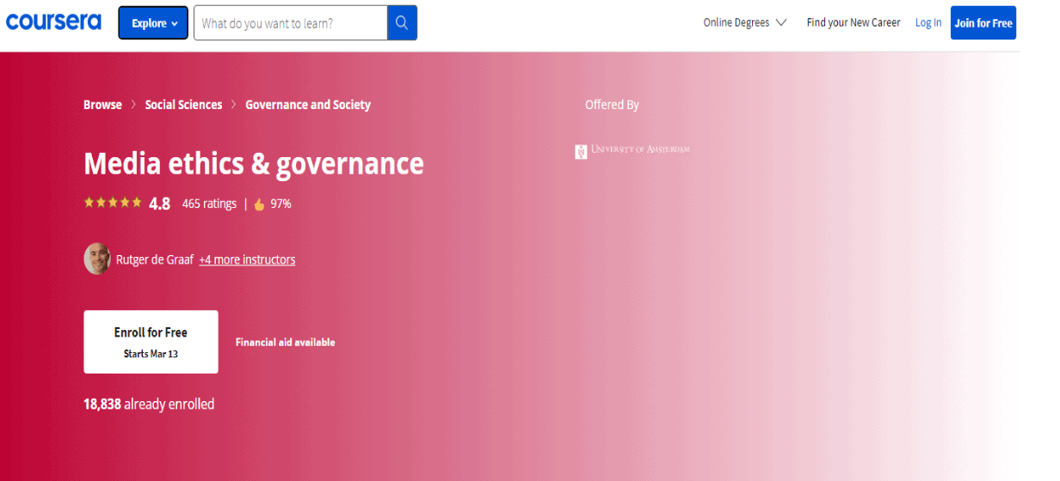Click the chevron next to Online Degrees
The image size is (1060, 481).
click(781, 23)
